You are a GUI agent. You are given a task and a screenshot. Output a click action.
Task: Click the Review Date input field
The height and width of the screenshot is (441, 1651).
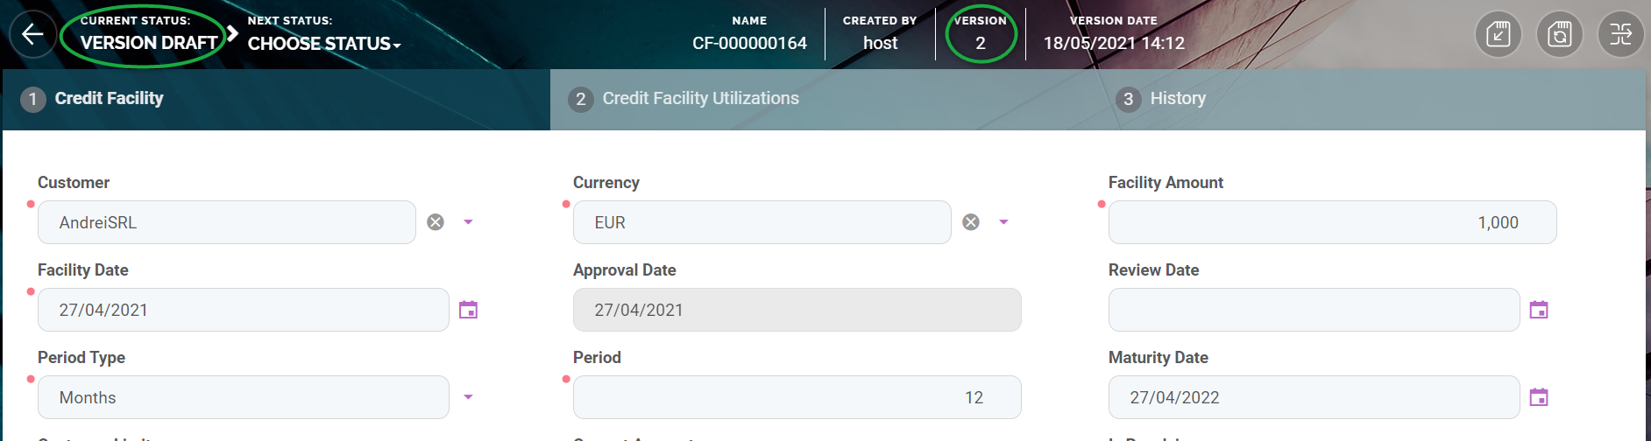[x=1314, y=310]
